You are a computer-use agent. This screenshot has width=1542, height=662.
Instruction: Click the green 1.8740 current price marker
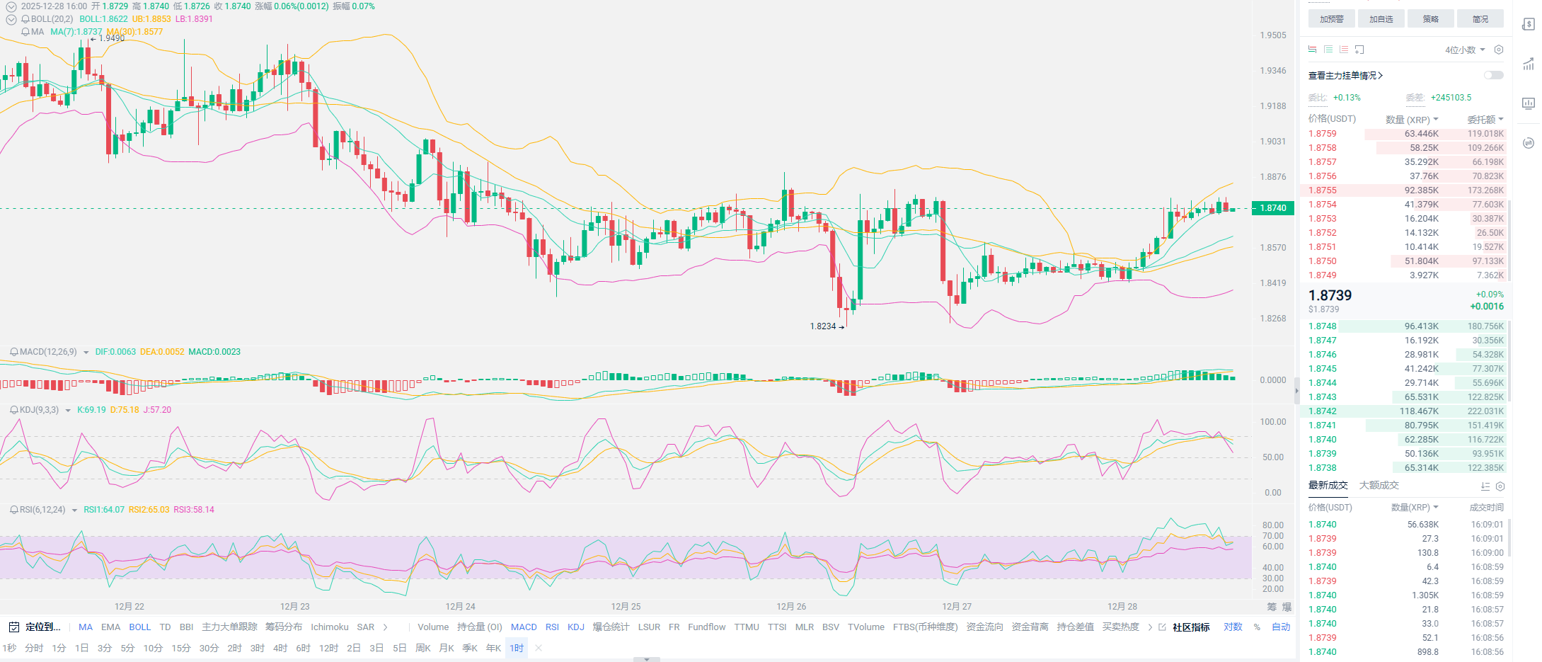point(1272,208)
